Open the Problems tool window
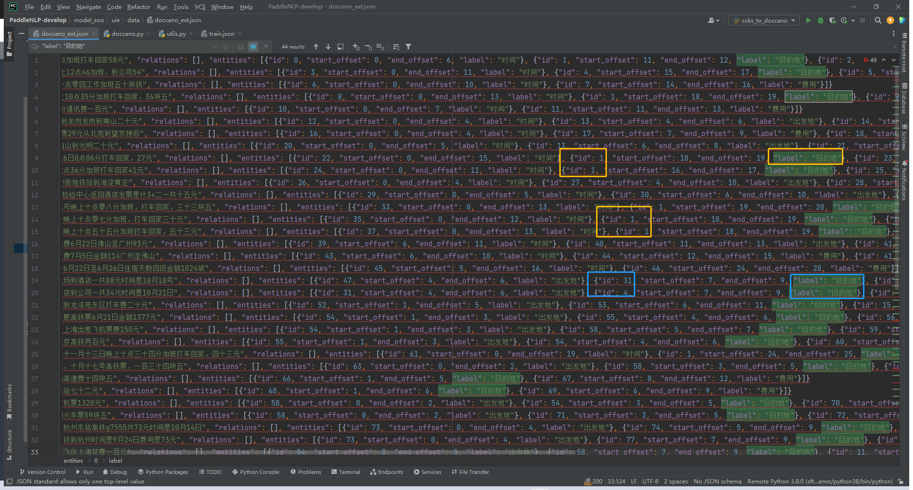 point(306,472)
